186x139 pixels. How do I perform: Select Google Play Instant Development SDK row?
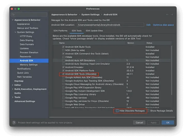point(112,91)
